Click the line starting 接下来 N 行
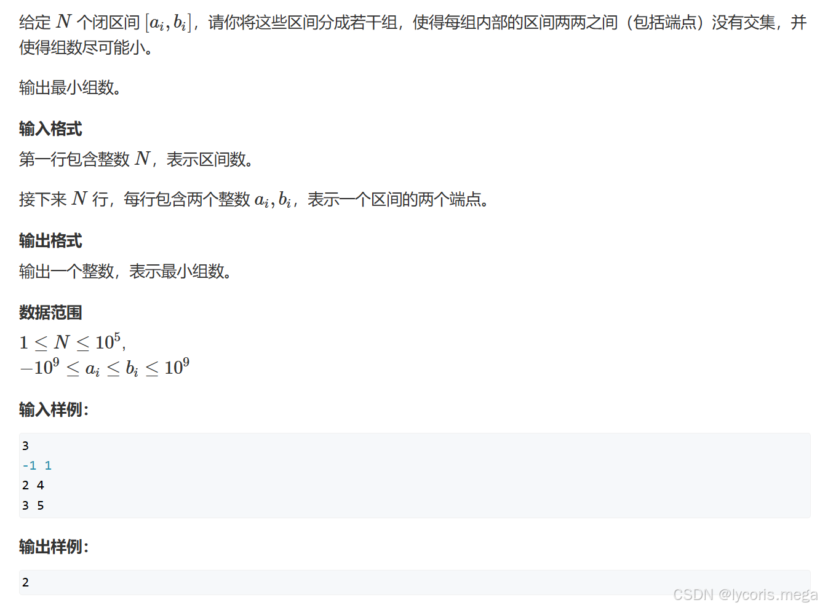Screen dimensions: 820x608 255,200
